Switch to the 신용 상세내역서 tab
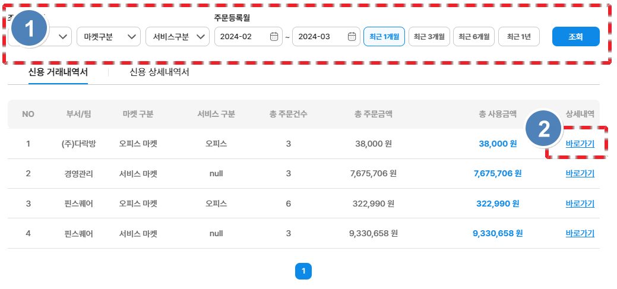Screen dimensions: 617x289 point(159,72)
